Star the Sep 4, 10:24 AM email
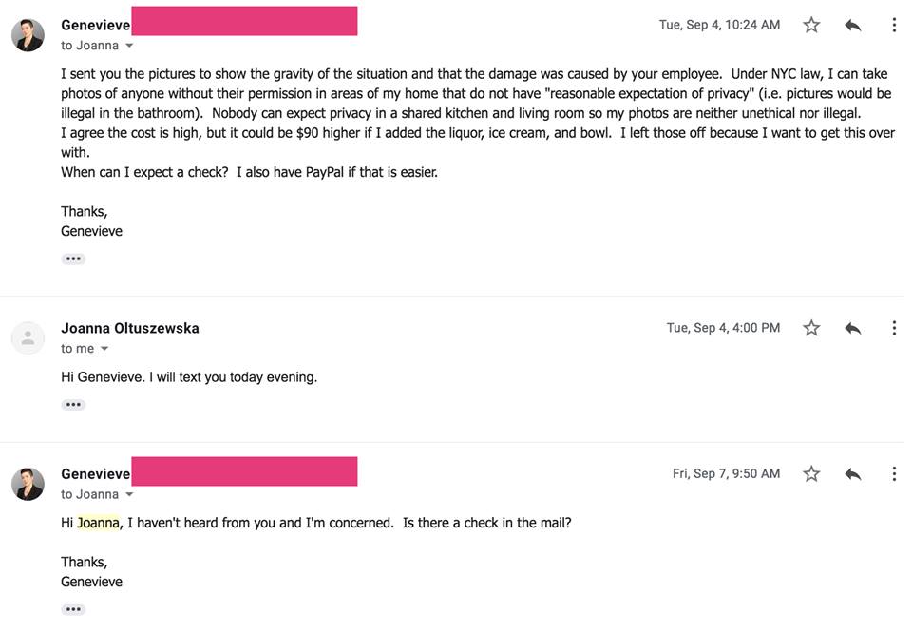912x632 pixels. point(811,26)
